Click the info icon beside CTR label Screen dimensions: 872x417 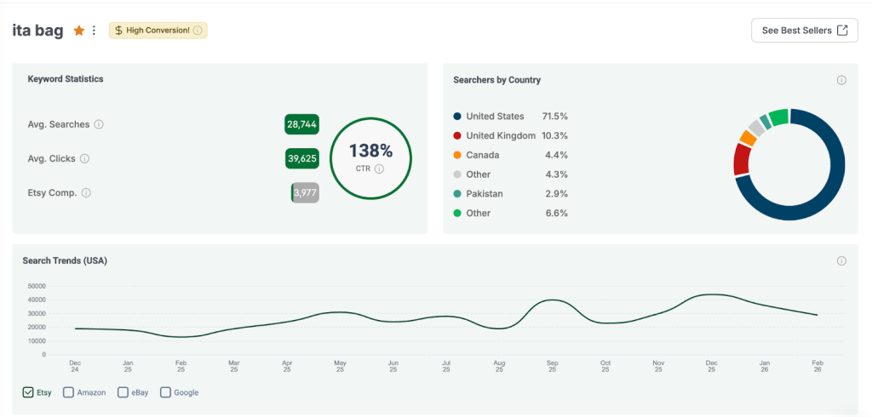[x=380, y=169]
